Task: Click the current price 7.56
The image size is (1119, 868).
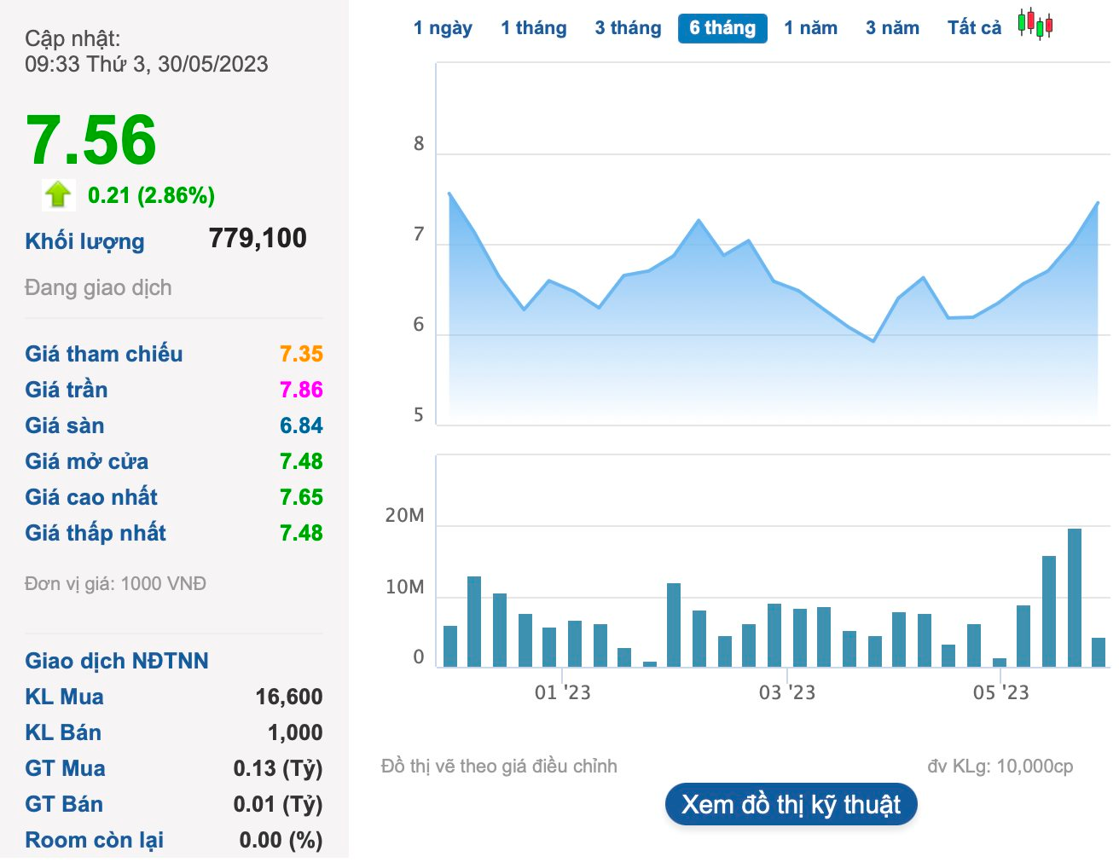Action: point(91,139)
